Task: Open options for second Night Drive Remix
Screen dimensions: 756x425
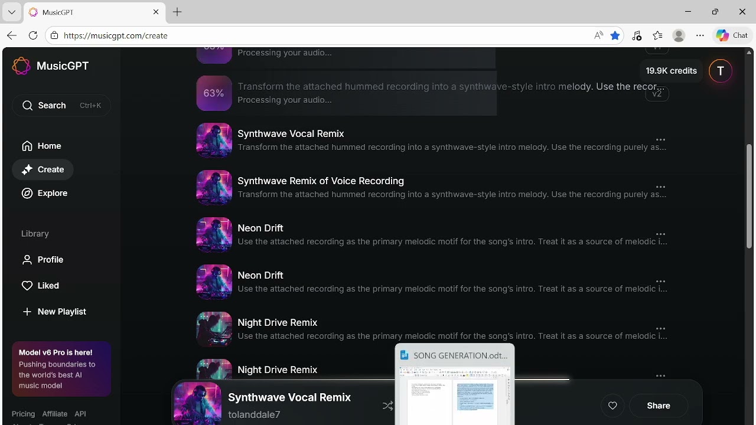Action: [660, 376]
